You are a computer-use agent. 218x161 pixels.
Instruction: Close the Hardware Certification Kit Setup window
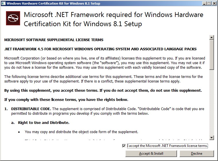(214, 3)
